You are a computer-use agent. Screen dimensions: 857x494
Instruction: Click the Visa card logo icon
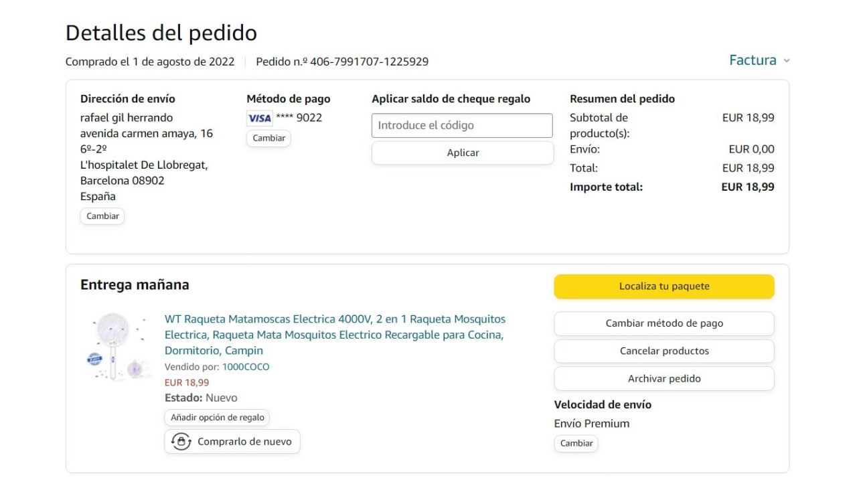click(259, 118)
